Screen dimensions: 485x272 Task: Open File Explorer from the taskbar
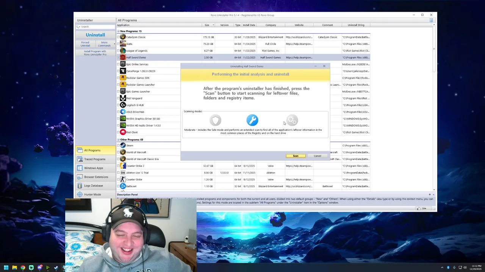point(14,267)
